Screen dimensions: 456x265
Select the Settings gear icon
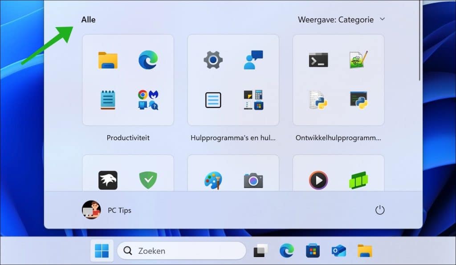[212, 60]
